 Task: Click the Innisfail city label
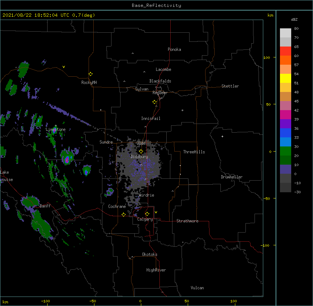(151, 118)
